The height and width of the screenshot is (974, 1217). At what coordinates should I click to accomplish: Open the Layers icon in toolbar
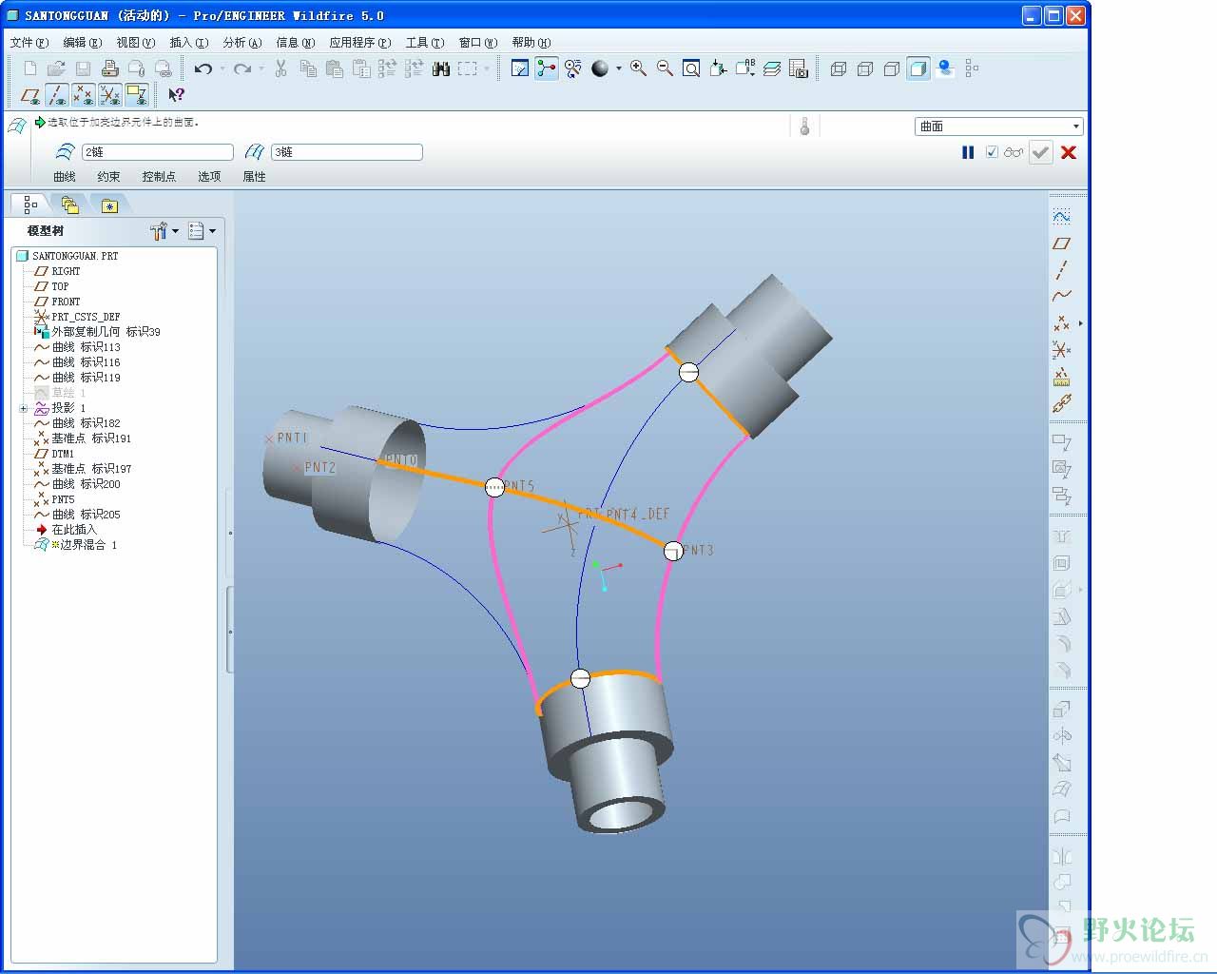point(771,68)
